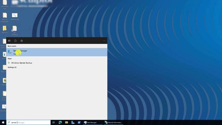Expand the Settings (2) results group
Image resolution: width=222 pixels, height=125 pixels.
point(12,67)
